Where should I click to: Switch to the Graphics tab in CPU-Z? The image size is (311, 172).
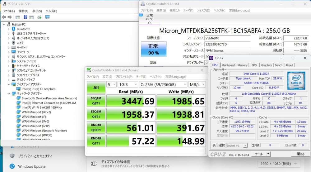tap(267, 65)
